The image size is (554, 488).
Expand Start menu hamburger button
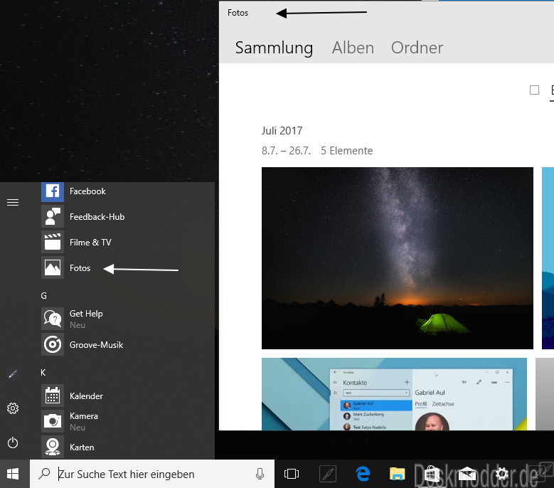click(x=13, y=202)
